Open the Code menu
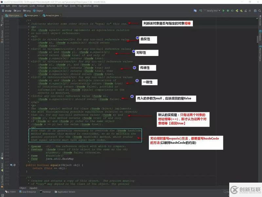262x197 pixels. click(32, 6)
